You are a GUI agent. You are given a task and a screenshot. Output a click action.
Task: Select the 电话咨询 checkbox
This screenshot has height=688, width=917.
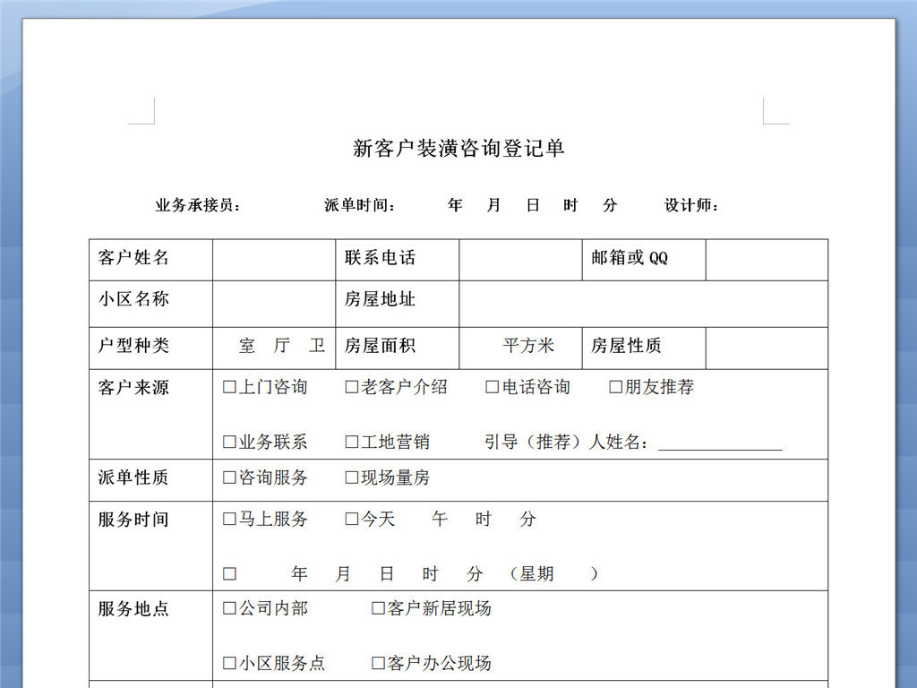493,388
